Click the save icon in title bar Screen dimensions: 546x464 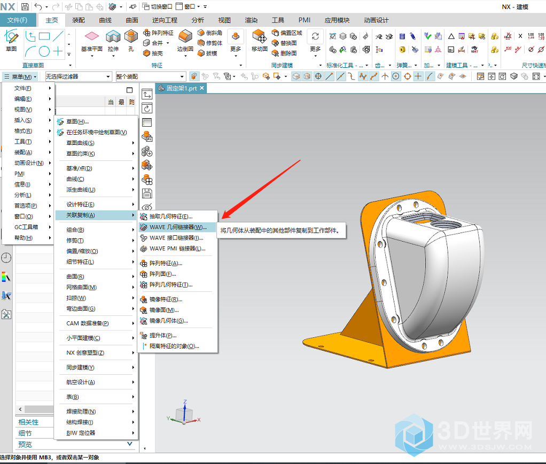pos(25,6)
